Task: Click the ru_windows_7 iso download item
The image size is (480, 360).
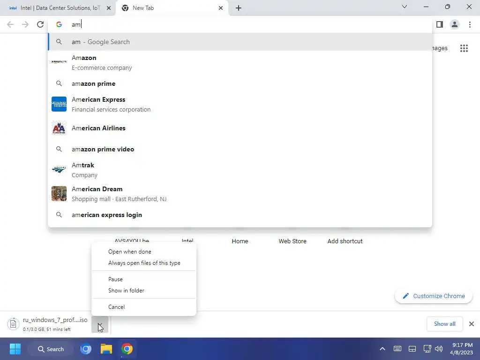Action: coord(49,324)
